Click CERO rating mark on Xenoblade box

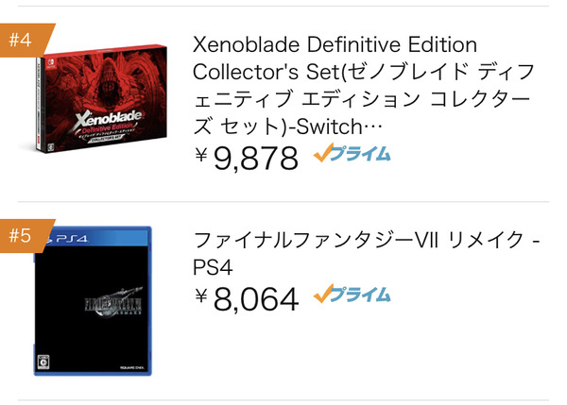click(x=51, y=147)
